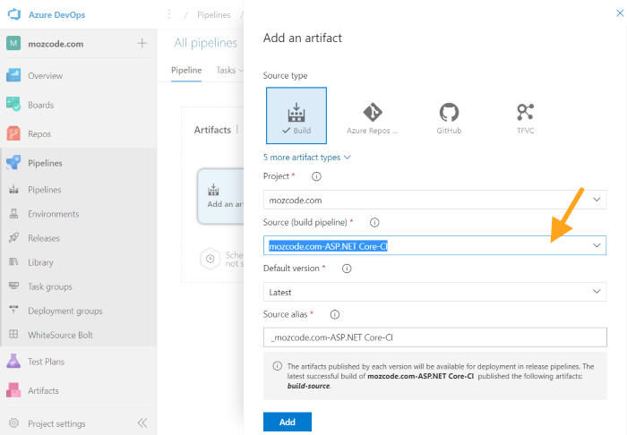Expand 5 more artifact types
The height and width of the screenshot is (435, 627).
pos(307,157)
